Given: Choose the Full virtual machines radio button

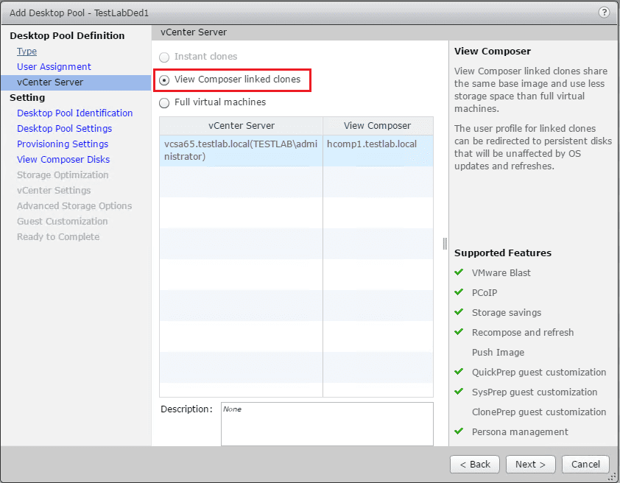Looking at the screenshot, I should pos(164,103).
